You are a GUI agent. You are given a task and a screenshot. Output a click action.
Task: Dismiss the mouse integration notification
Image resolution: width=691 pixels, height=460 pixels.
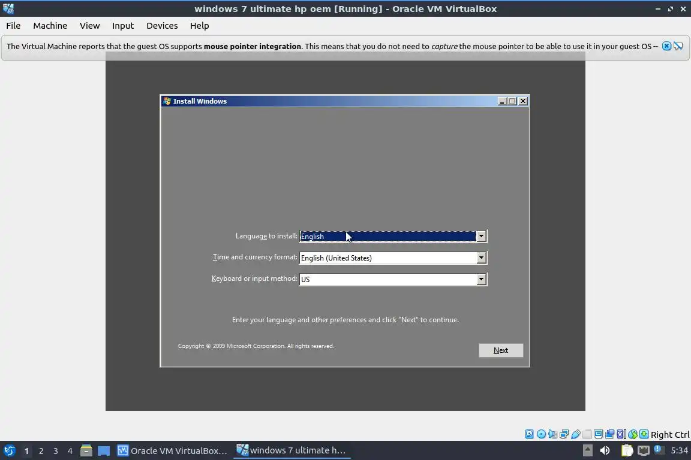[x=667, y=46]
